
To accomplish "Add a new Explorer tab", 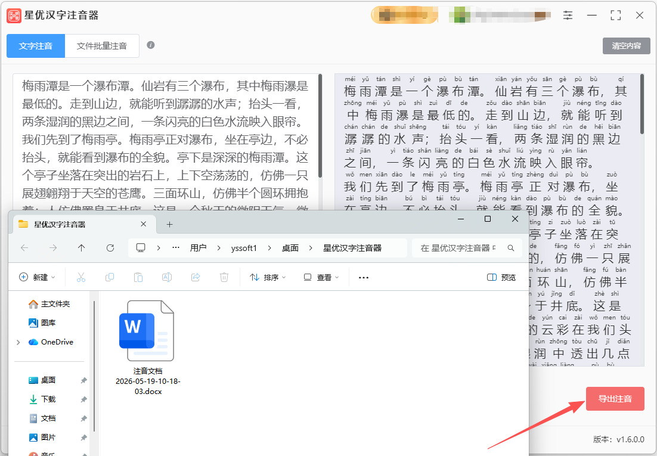I will (169, 225).
